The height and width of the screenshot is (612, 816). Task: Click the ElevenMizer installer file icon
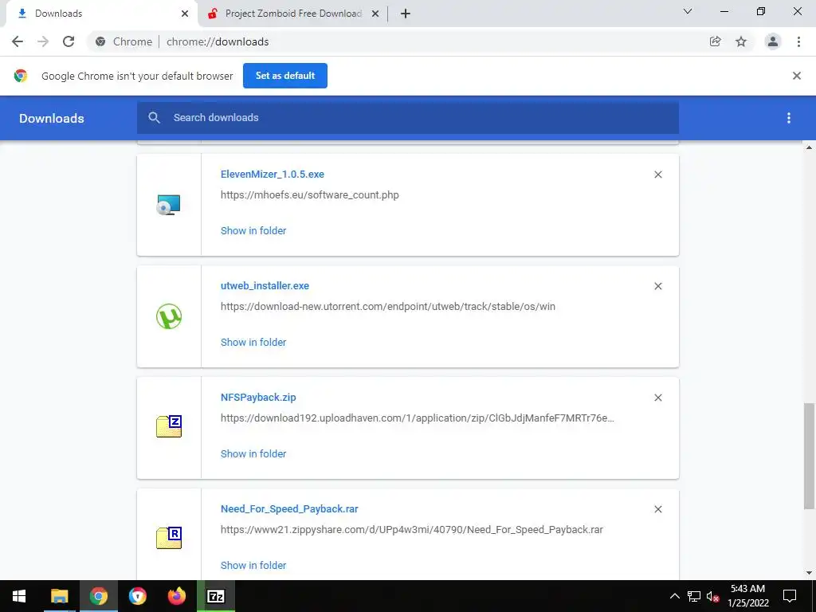[169, 205]
